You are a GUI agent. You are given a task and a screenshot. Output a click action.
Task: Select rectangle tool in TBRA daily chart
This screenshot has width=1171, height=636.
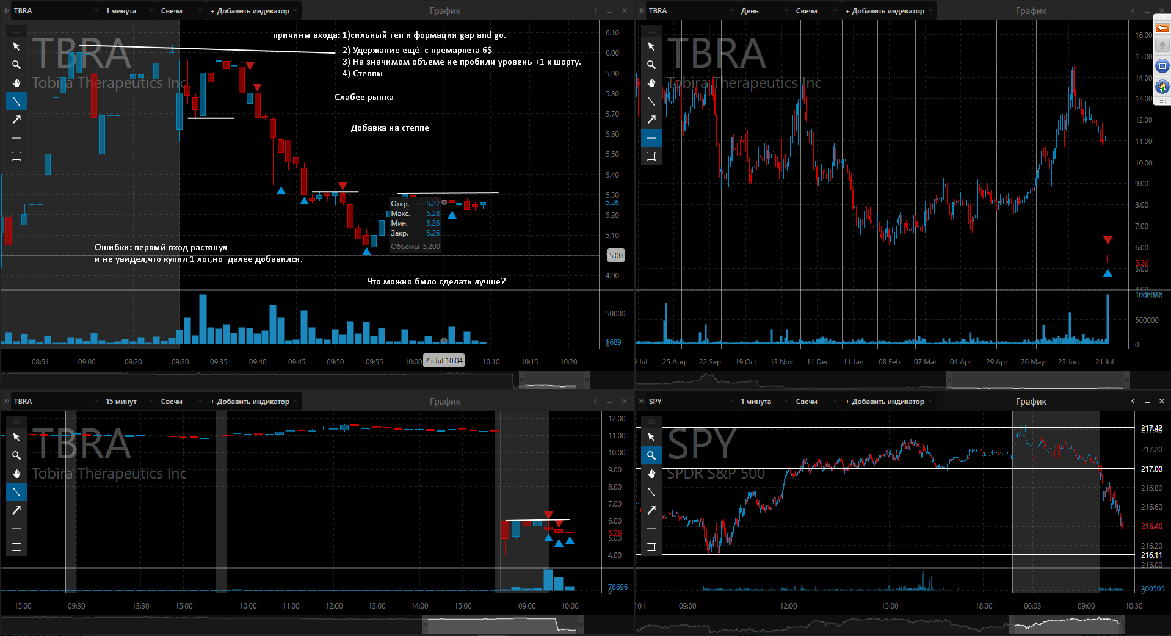click(x=651, y=156)
